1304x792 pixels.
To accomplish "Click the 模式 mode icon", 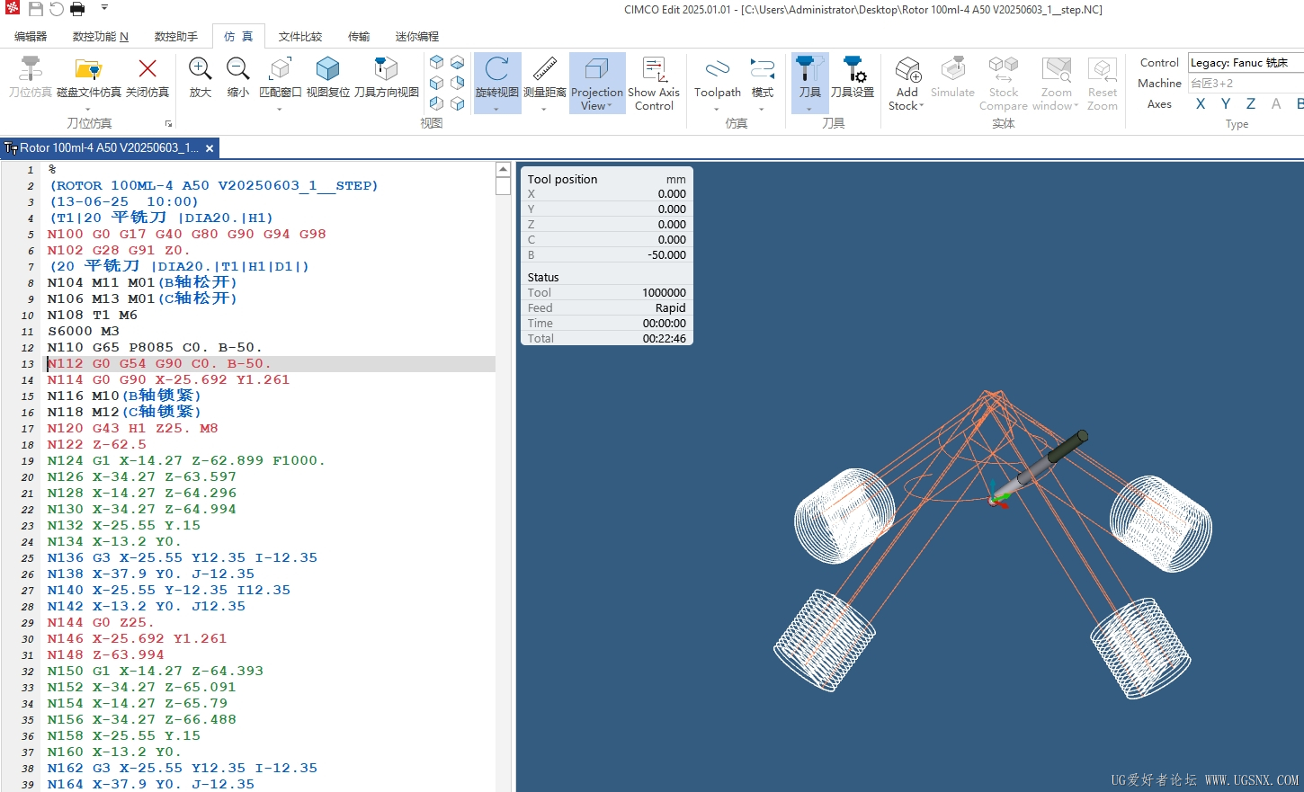I will click(762, 68).
